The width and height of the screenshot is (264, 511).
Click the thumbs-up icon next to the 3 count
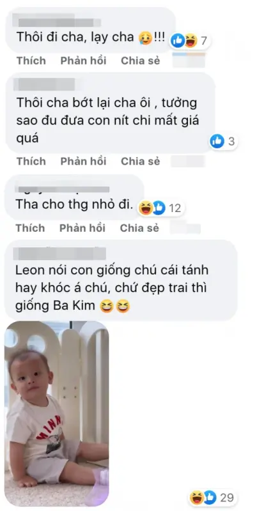click(217, 141)
